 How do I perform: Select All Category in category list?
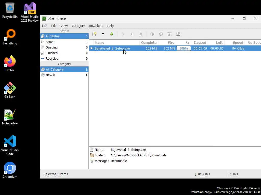64,70
